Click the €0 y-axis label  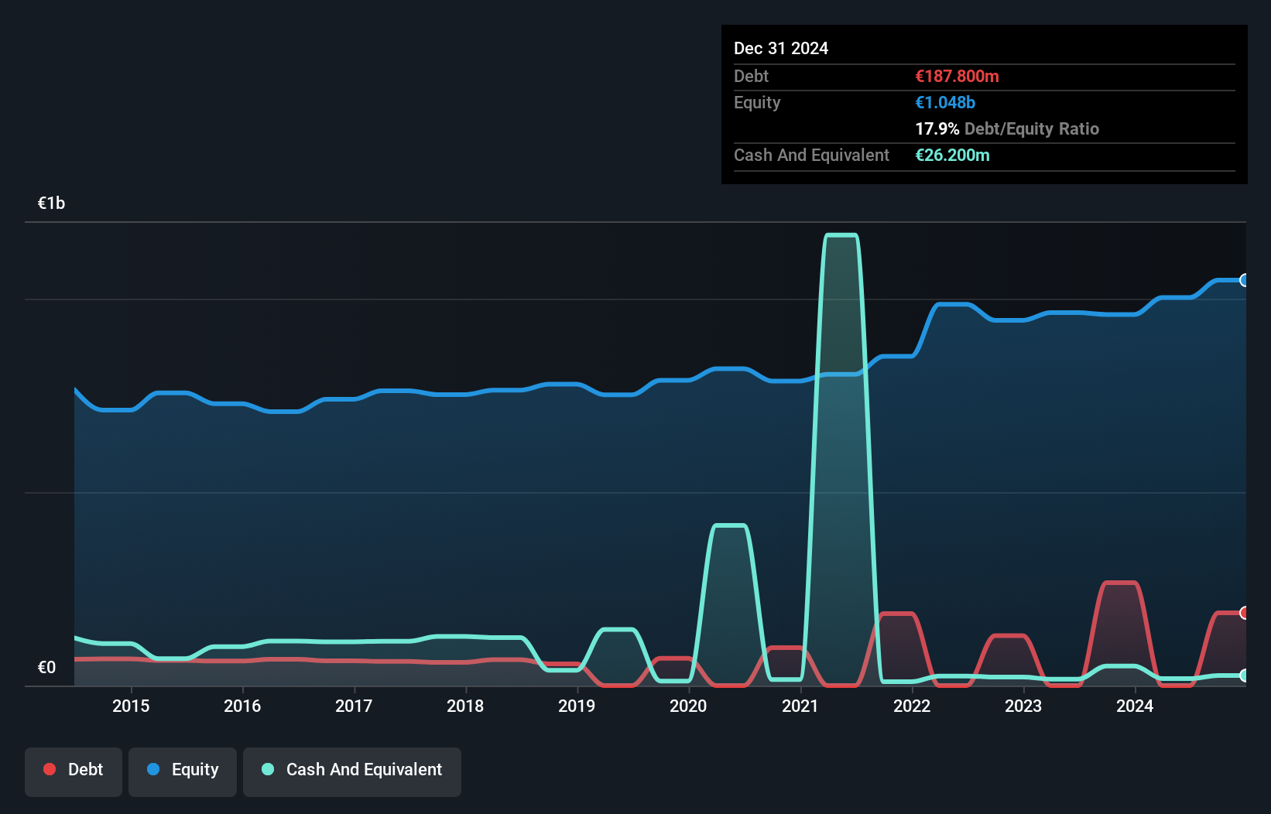pos(46,667)
